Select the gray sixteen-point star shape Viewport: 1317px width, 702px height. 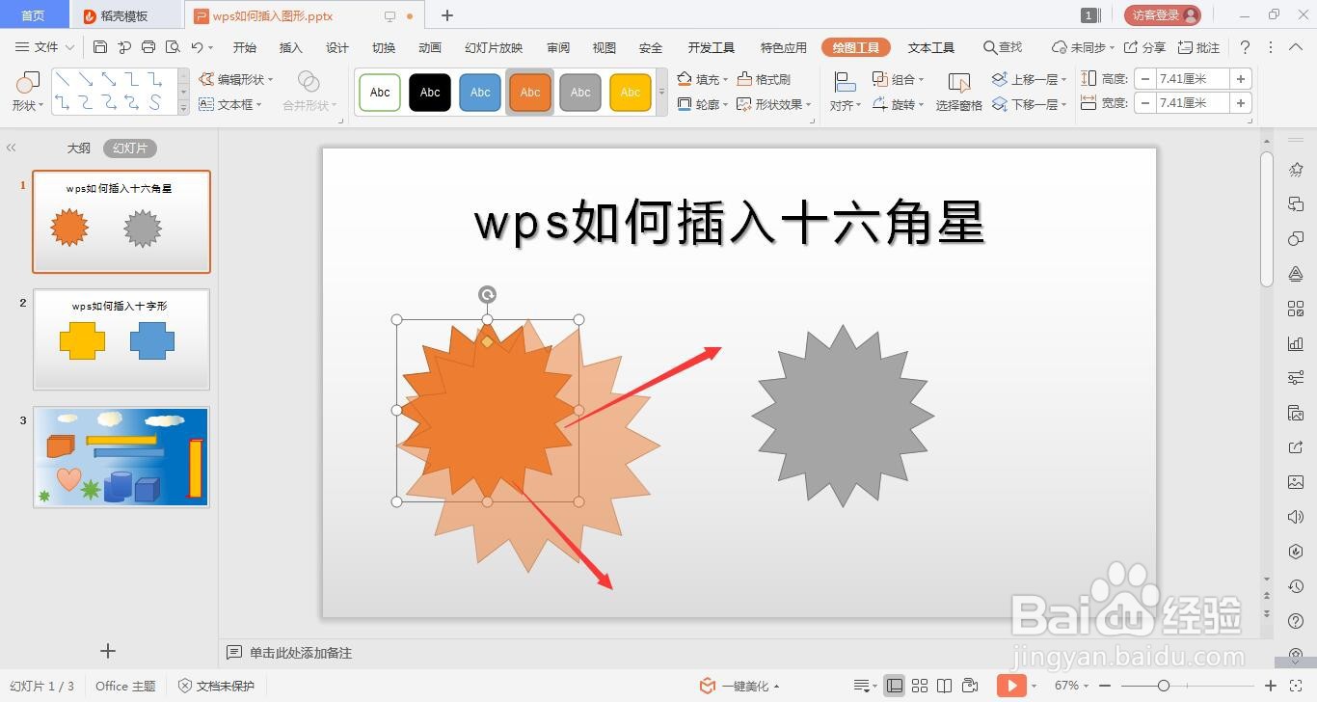[843, 416]
